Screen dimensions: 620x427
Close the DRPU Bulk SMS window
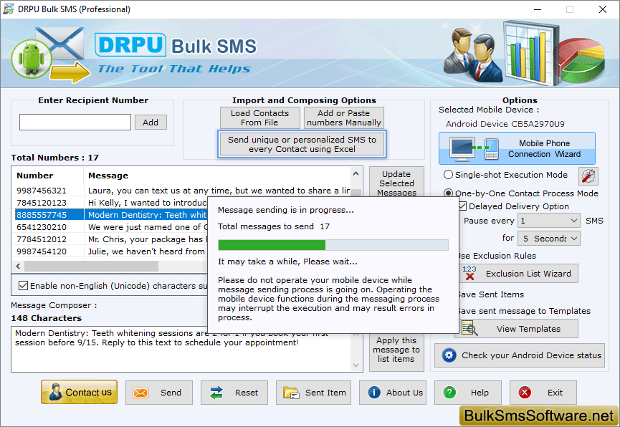pyautogui.click(x=603, y=9)
